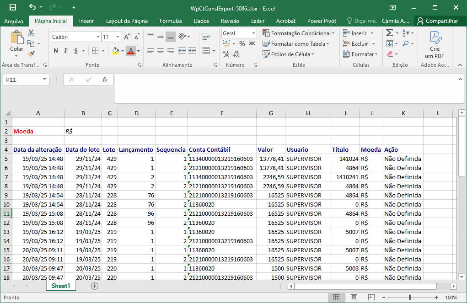Screen dimensions: 467x303
Task: Toggle bold formatting (N)
Action: coord(56,51)
